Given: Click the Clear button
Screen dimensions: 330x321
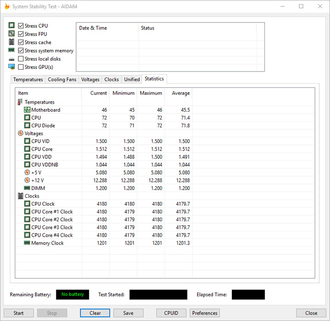Looking at the screenshot, I should (95, 313).
